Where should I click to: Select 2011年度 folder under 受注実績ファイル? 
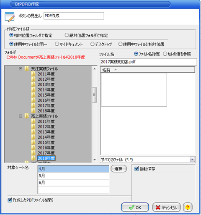pos(46,74)
